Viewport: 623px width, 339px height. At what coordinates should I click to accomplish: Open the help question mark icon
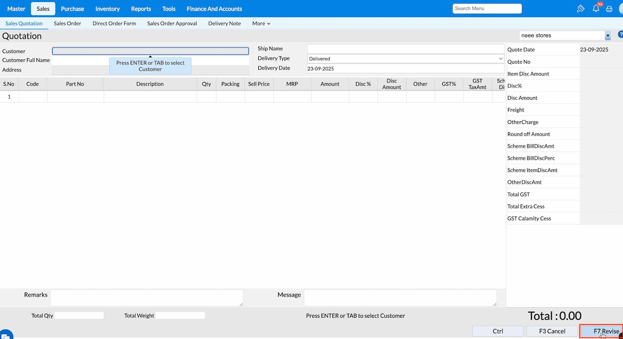pyautogui.click(x=620, y=35)
